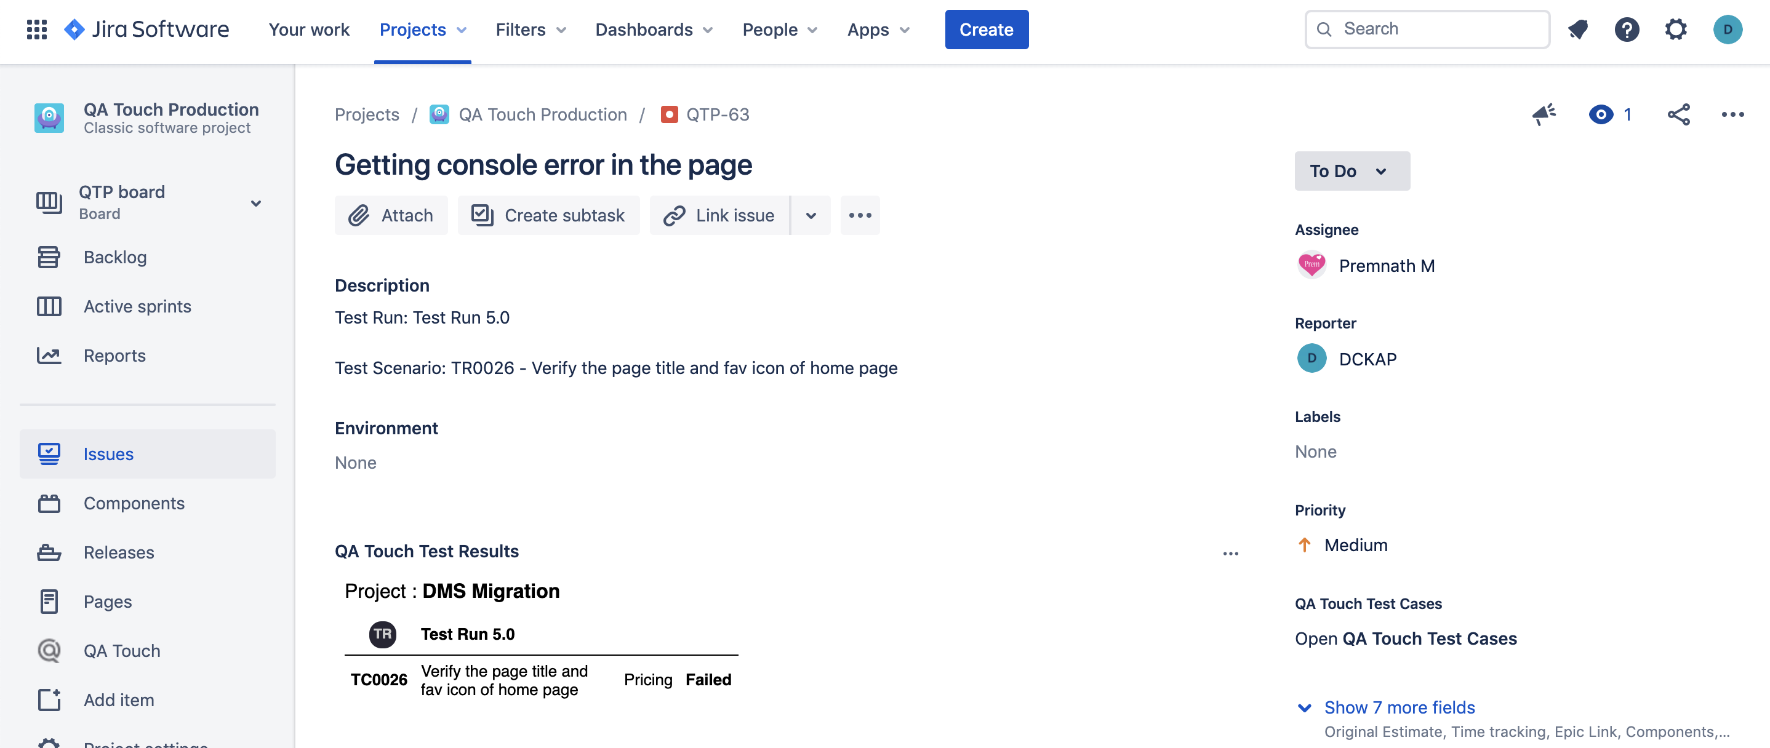This screenshot has height=748, width=1770.
Task: Toggle the watch issue eye icon
Action: (1600, 114)
